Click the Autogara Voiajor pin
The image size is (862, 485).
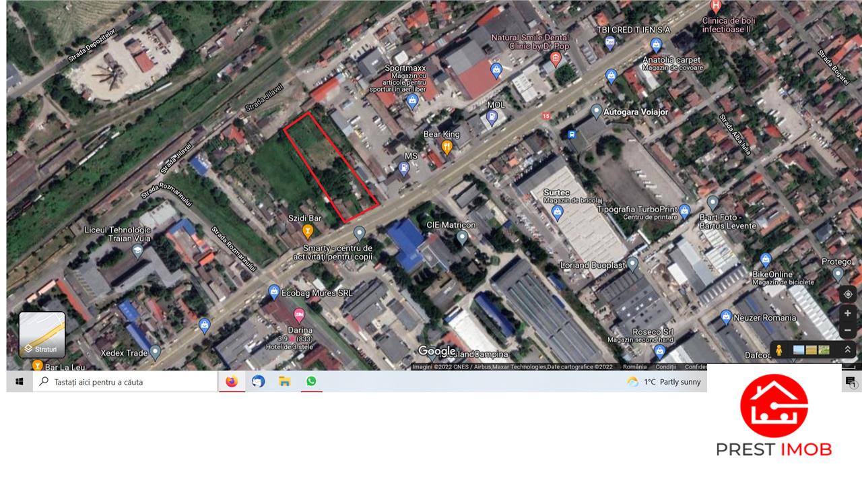coord(596,112)
